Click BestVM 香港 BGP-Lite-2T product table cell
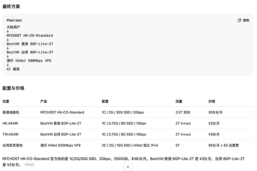 pos(61,123)
